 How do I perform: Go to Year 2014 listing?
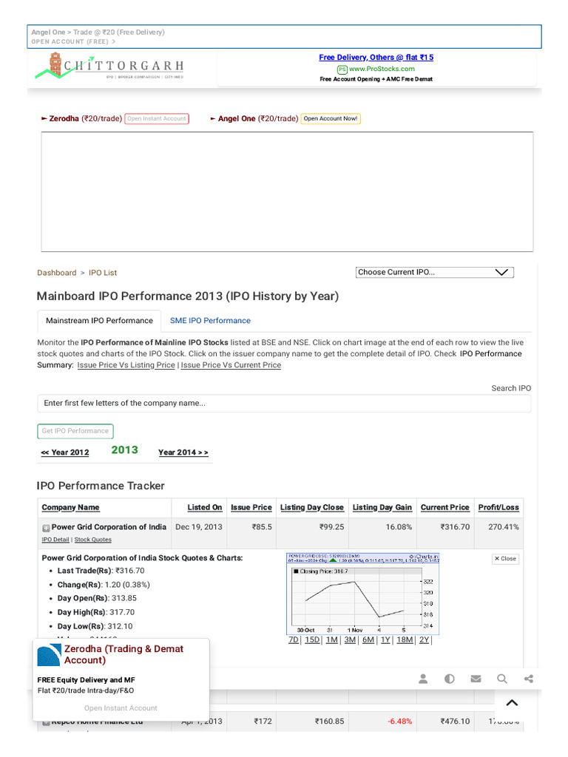tap(183, 452)
